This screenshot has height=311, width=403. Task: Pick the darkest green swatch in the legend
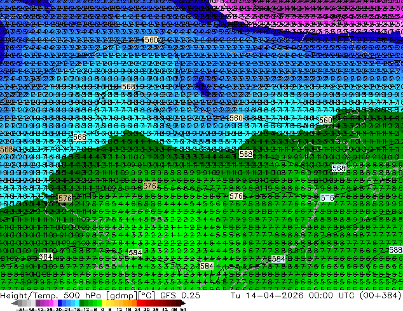pyautogui.click(x=81, y=303)
